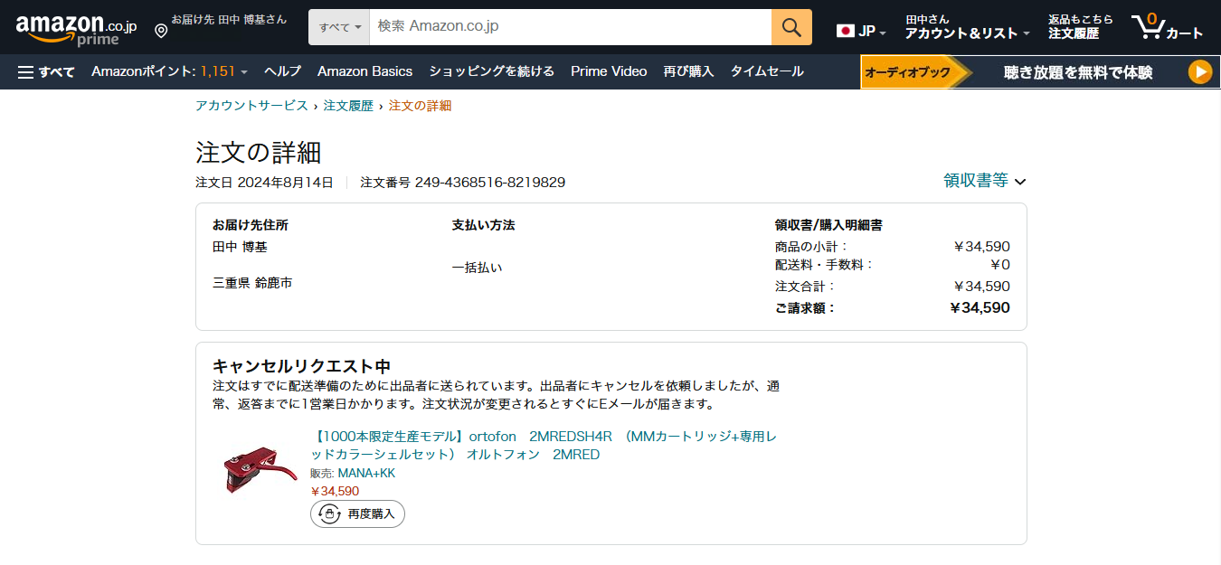This screenshot has width=1221, height=565.
Task: Click the Japan flag language icon
Action: [846, 31]
